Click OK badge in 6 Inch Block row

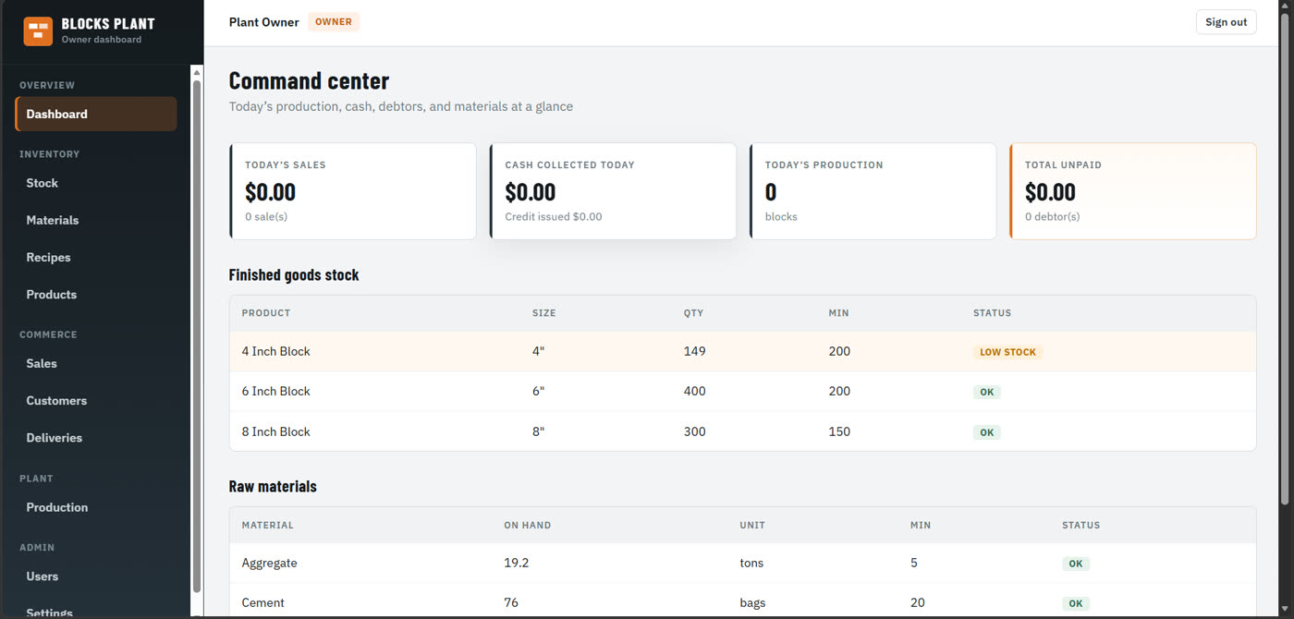click(987, 392)
